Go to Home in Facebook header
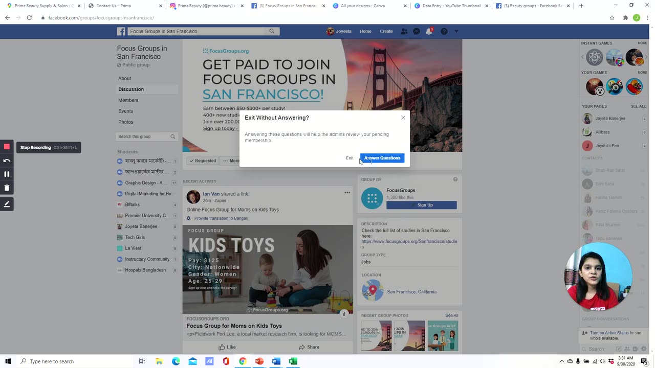This screenshot has width=655, height=368. 365,31
